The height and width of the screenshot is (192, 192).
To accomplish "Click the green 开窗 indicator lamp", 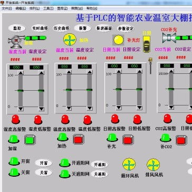I will pos(14,161).
